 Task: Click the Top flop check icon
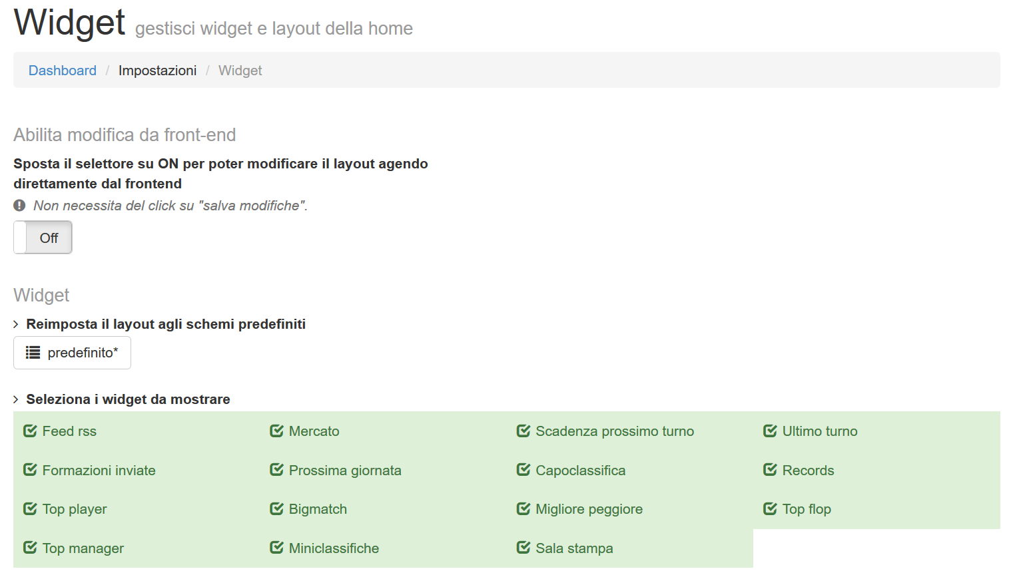[x=770, y=509]
